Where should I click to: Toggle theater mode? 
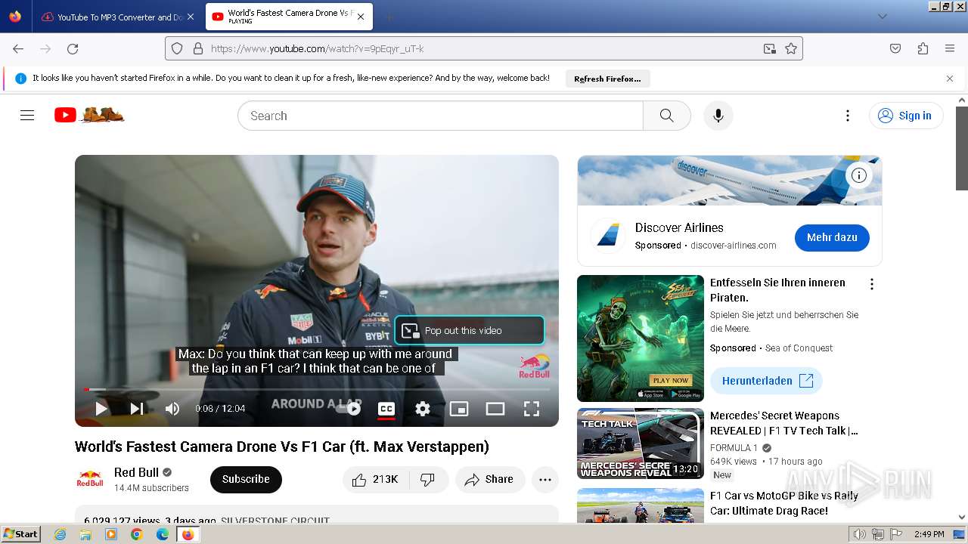[495, 409]
